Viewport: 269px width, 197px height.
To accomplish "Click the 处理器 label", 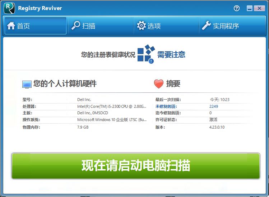I will [x=29, y=106].
